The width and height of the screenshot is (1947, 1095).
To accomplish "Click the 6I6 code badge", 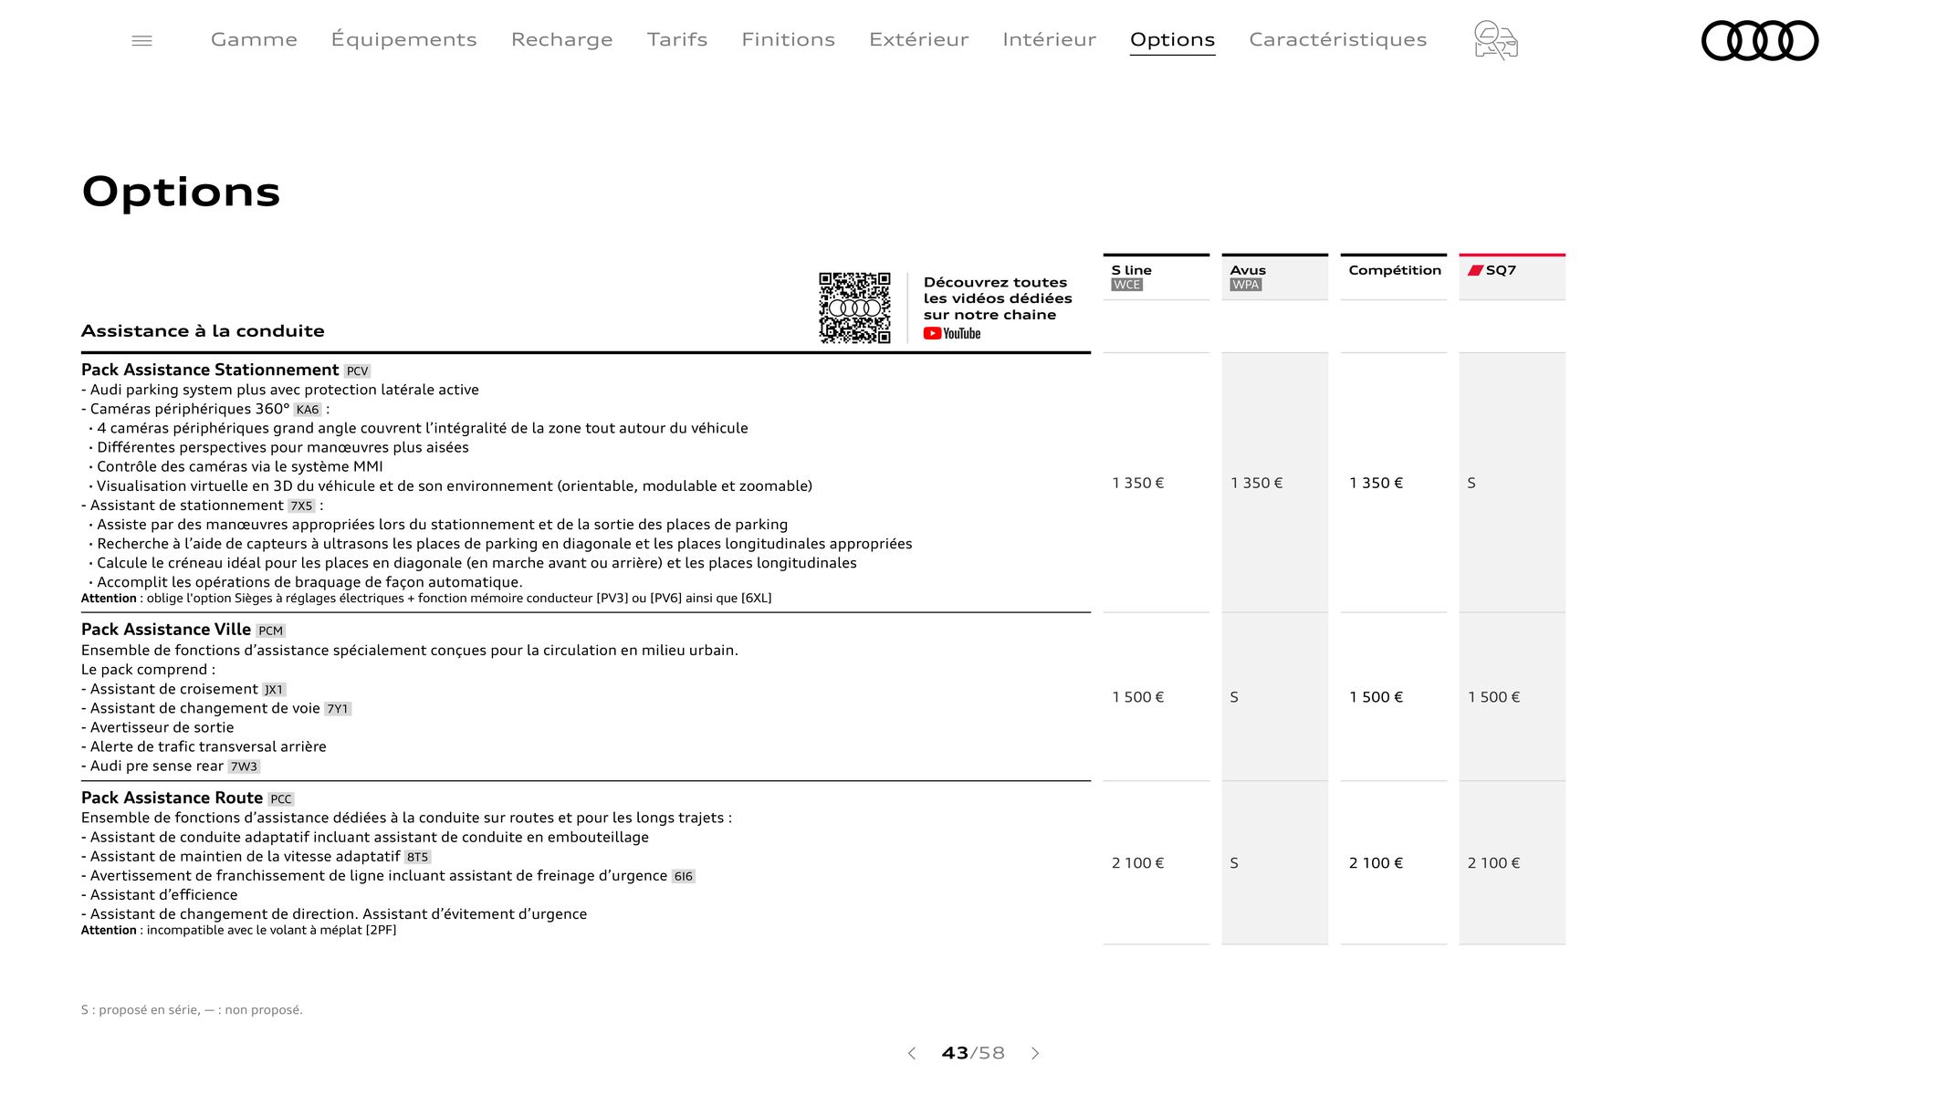I will click(683, 876).
